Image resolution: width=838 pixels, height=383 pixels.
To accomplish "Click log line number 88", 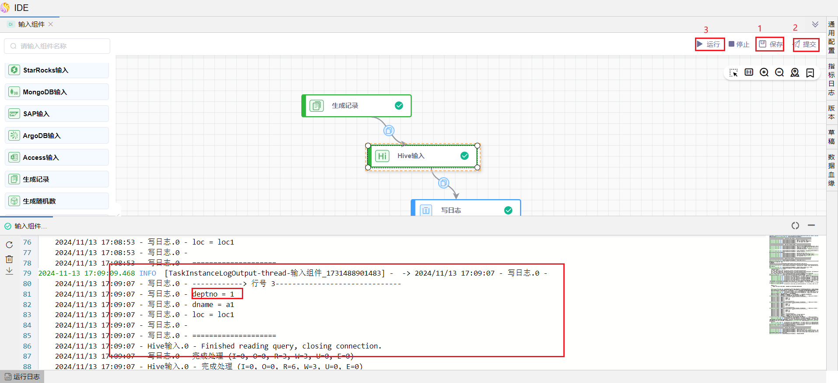I will click(27, 366).
